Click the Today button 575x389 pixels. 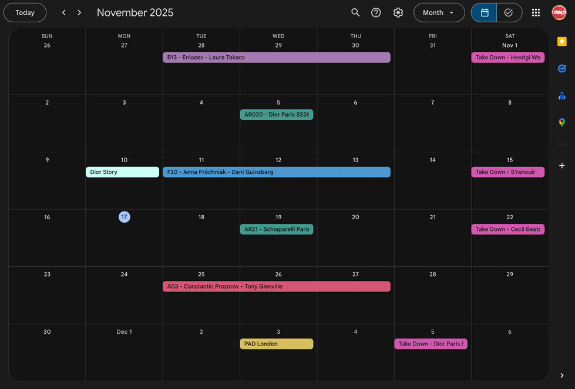(25, 12)
